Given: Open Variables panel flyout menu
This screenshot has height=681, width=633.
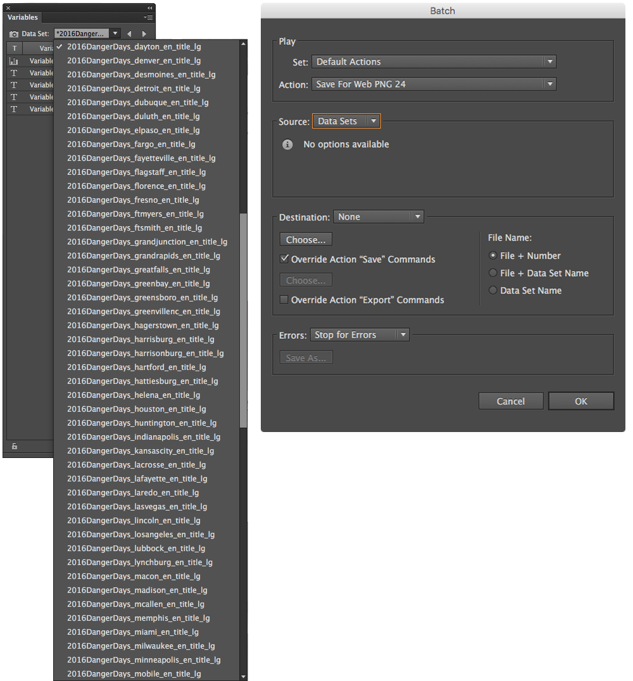Looking at the screenshot, I should pos(148,17).
